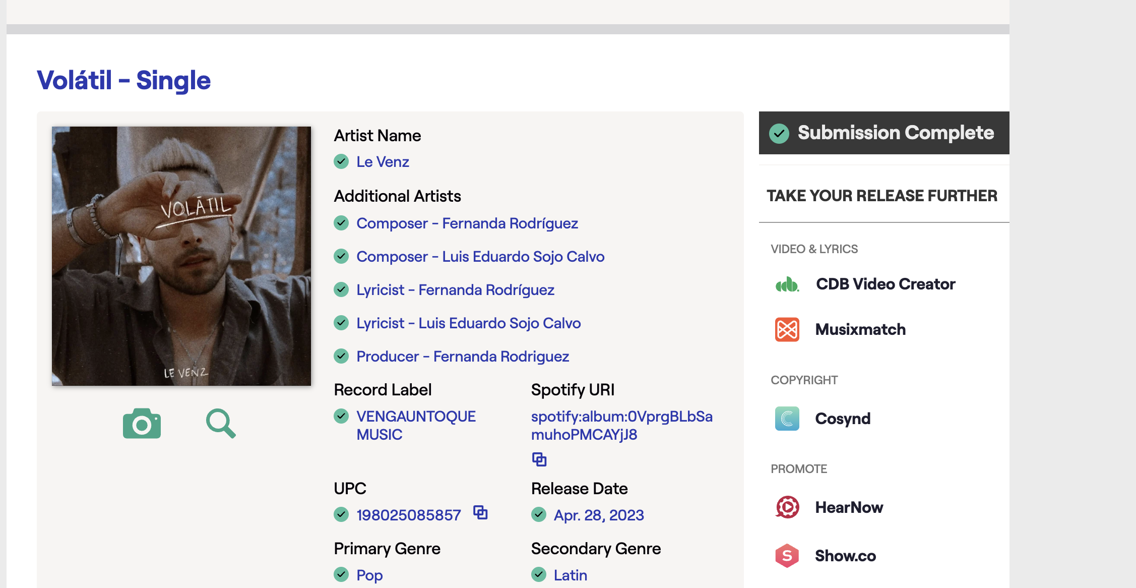
Task: Open Lyricist - Luis Eduardo Sojo Calvo link
Action: (x=469, y=323)
